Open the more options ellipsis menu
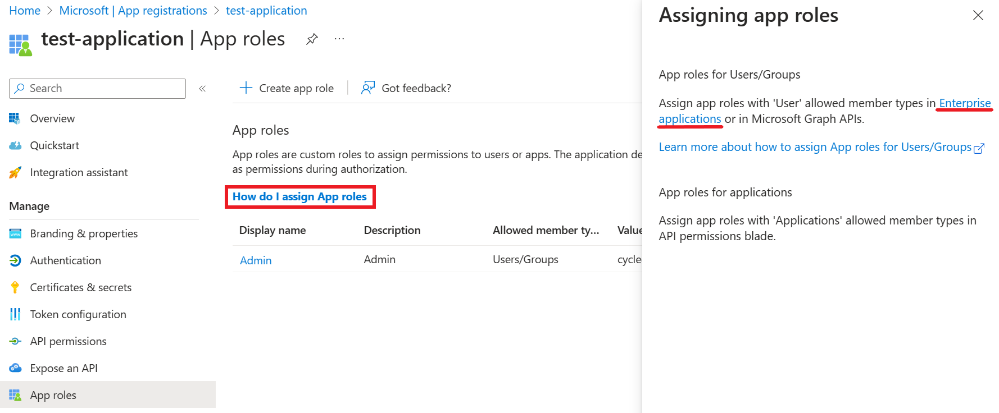999x413 pixels. tap(339, 39)
